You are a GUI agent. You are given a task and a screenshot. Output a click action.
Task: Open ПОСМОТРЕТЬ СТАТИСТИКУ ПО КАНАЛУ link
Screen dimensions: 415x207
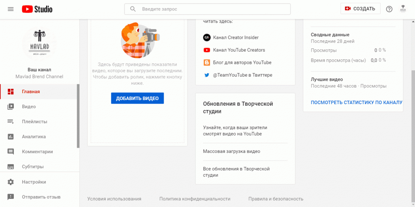click(356, 102)
